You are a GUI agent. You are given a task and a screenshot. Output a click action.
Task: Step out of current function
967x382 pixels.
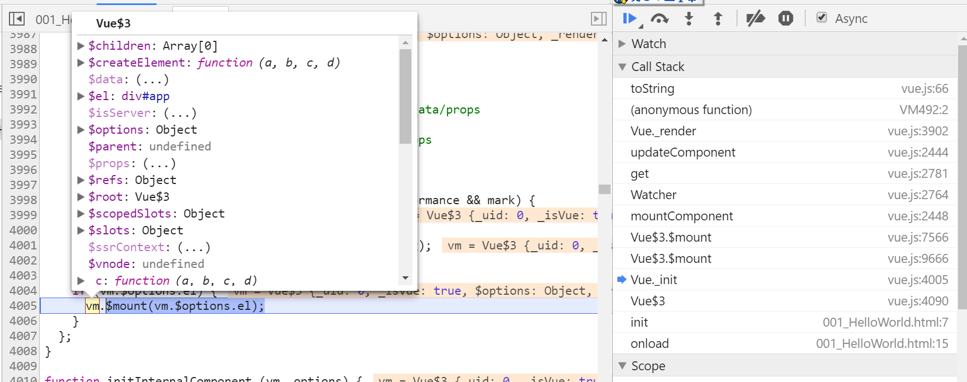coord(718,18)
